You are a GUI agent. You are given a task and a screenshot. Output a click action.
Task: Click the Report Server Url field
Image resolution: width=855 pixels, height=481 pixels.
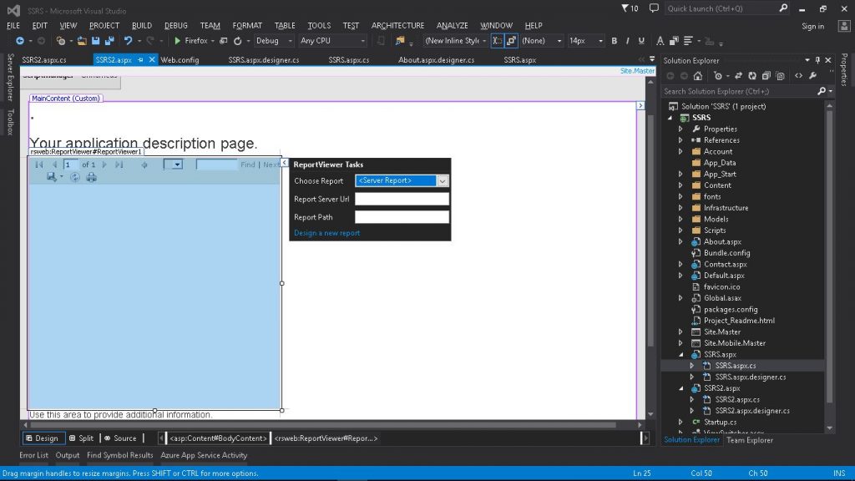402,199
